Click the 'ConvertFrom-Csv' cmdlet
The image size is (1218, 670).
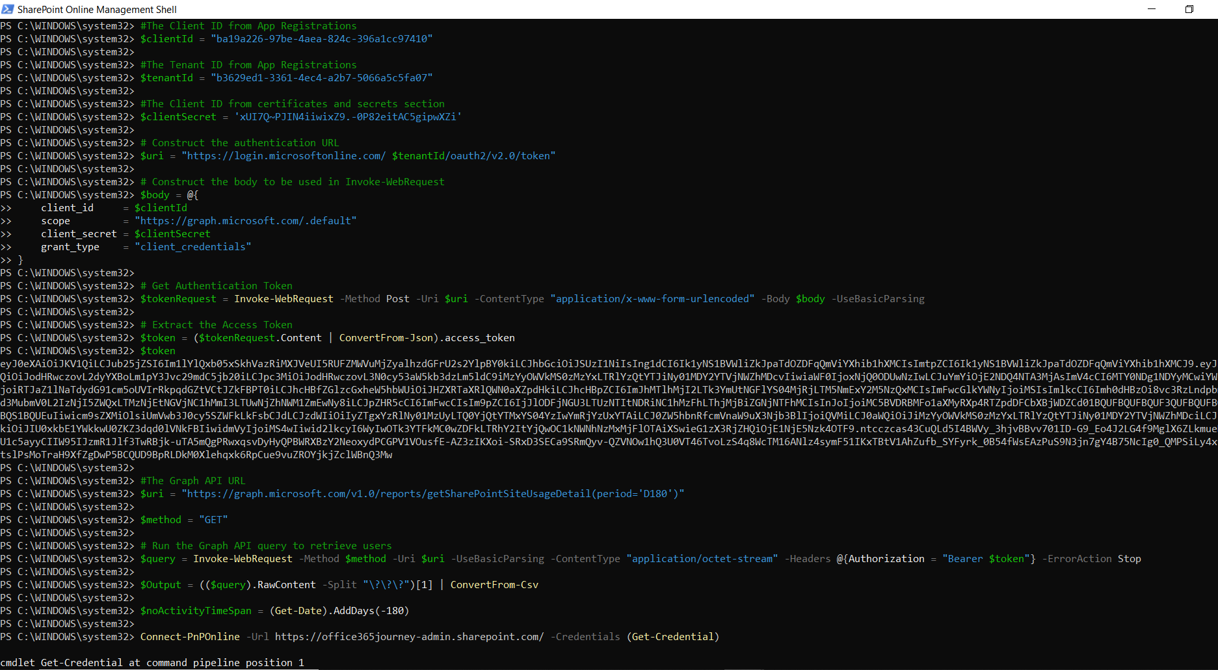click(494, 585)
